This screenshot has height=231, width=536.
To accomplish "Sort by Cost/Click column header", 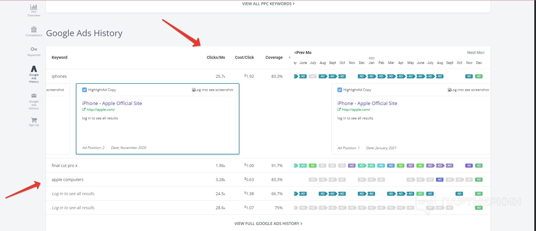I will 244,57.
